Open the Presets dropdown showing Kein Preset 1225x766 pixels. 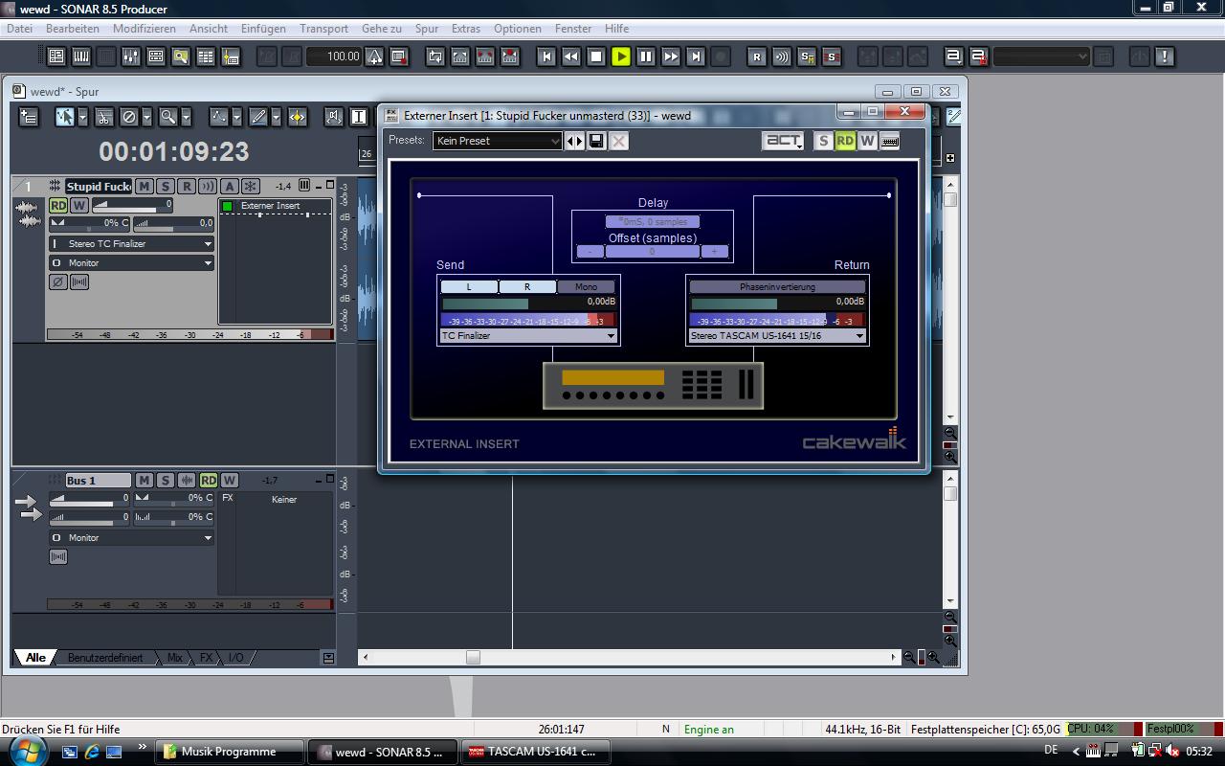[x=498, y=141]
